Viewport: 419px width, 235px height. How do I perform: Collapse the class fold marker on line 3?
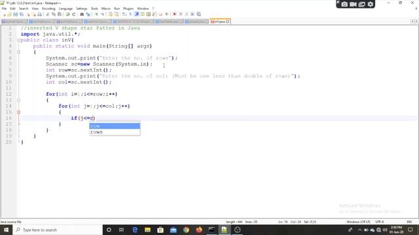pyautogui.click(x=18, y=40)
